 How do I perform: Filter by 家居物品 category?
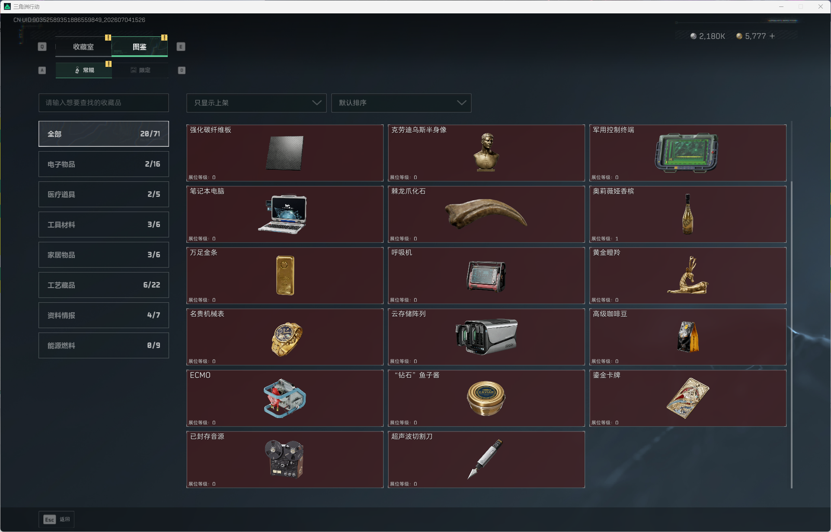click(104, 255)
